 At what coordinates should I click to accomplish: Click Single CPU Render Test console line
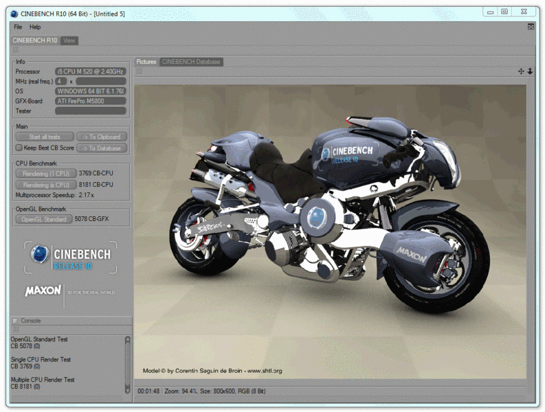41,360
